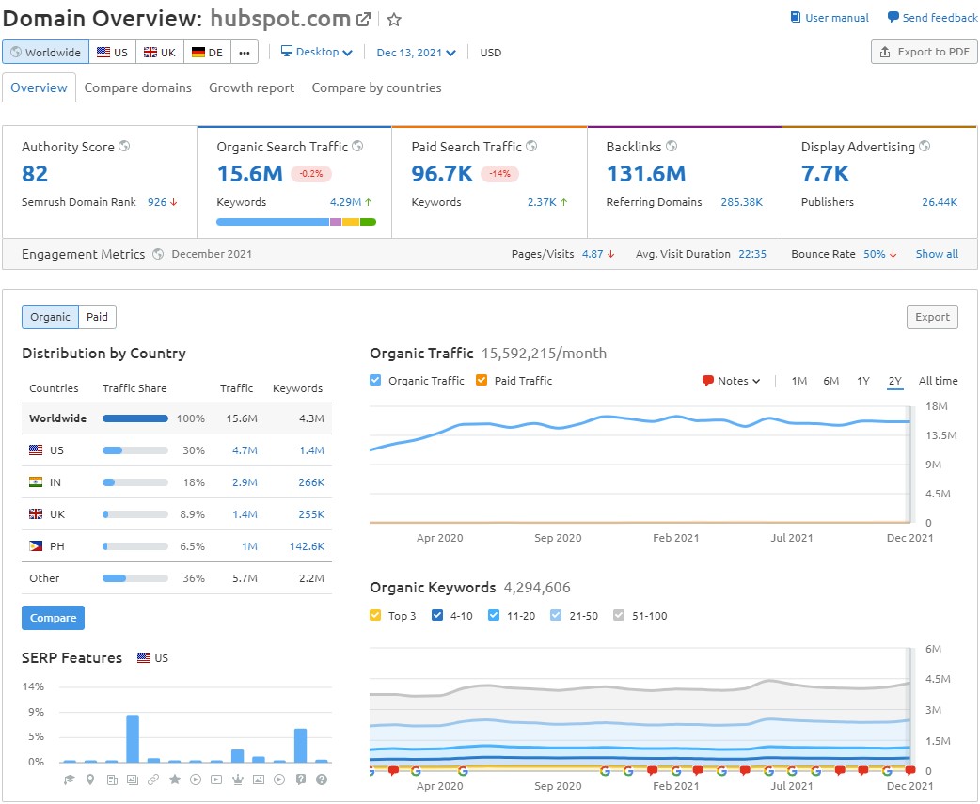
Task: Click the globe icon beside Organic Search Traffic
Action: click(357, 146)
